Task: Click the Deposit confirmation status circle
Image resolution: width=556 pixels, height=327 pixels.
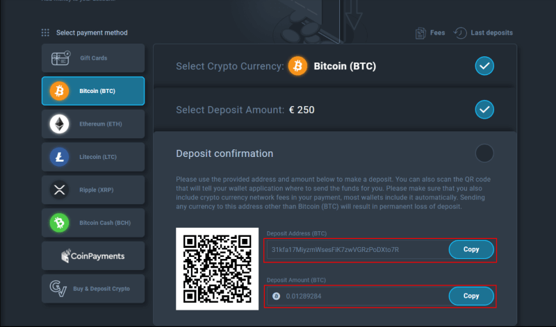Action: [484, 153]
